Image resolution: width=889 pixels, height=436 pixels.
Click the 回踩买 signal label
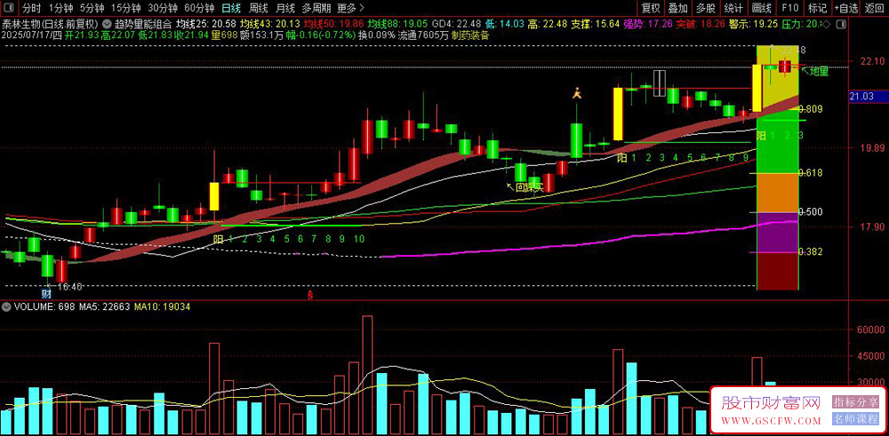pos(530,186)
